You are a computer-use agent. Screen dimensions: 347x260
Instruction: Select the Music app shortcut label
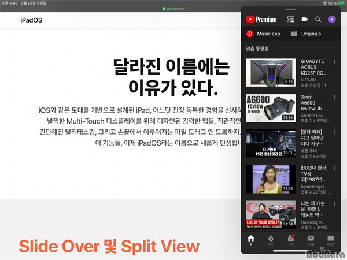pyautogui.click(x=268, y=34)
